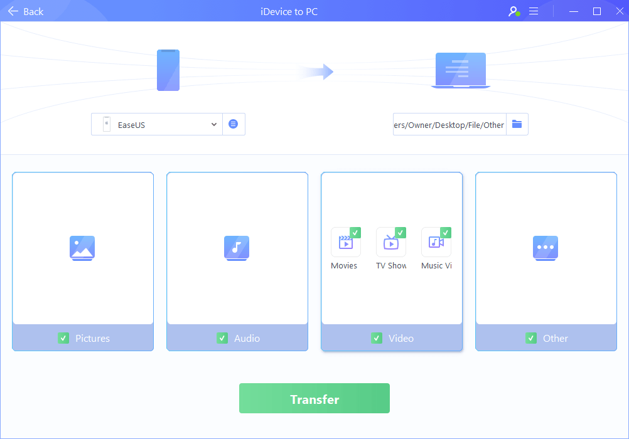Open the account profile icon

[514, 12]
